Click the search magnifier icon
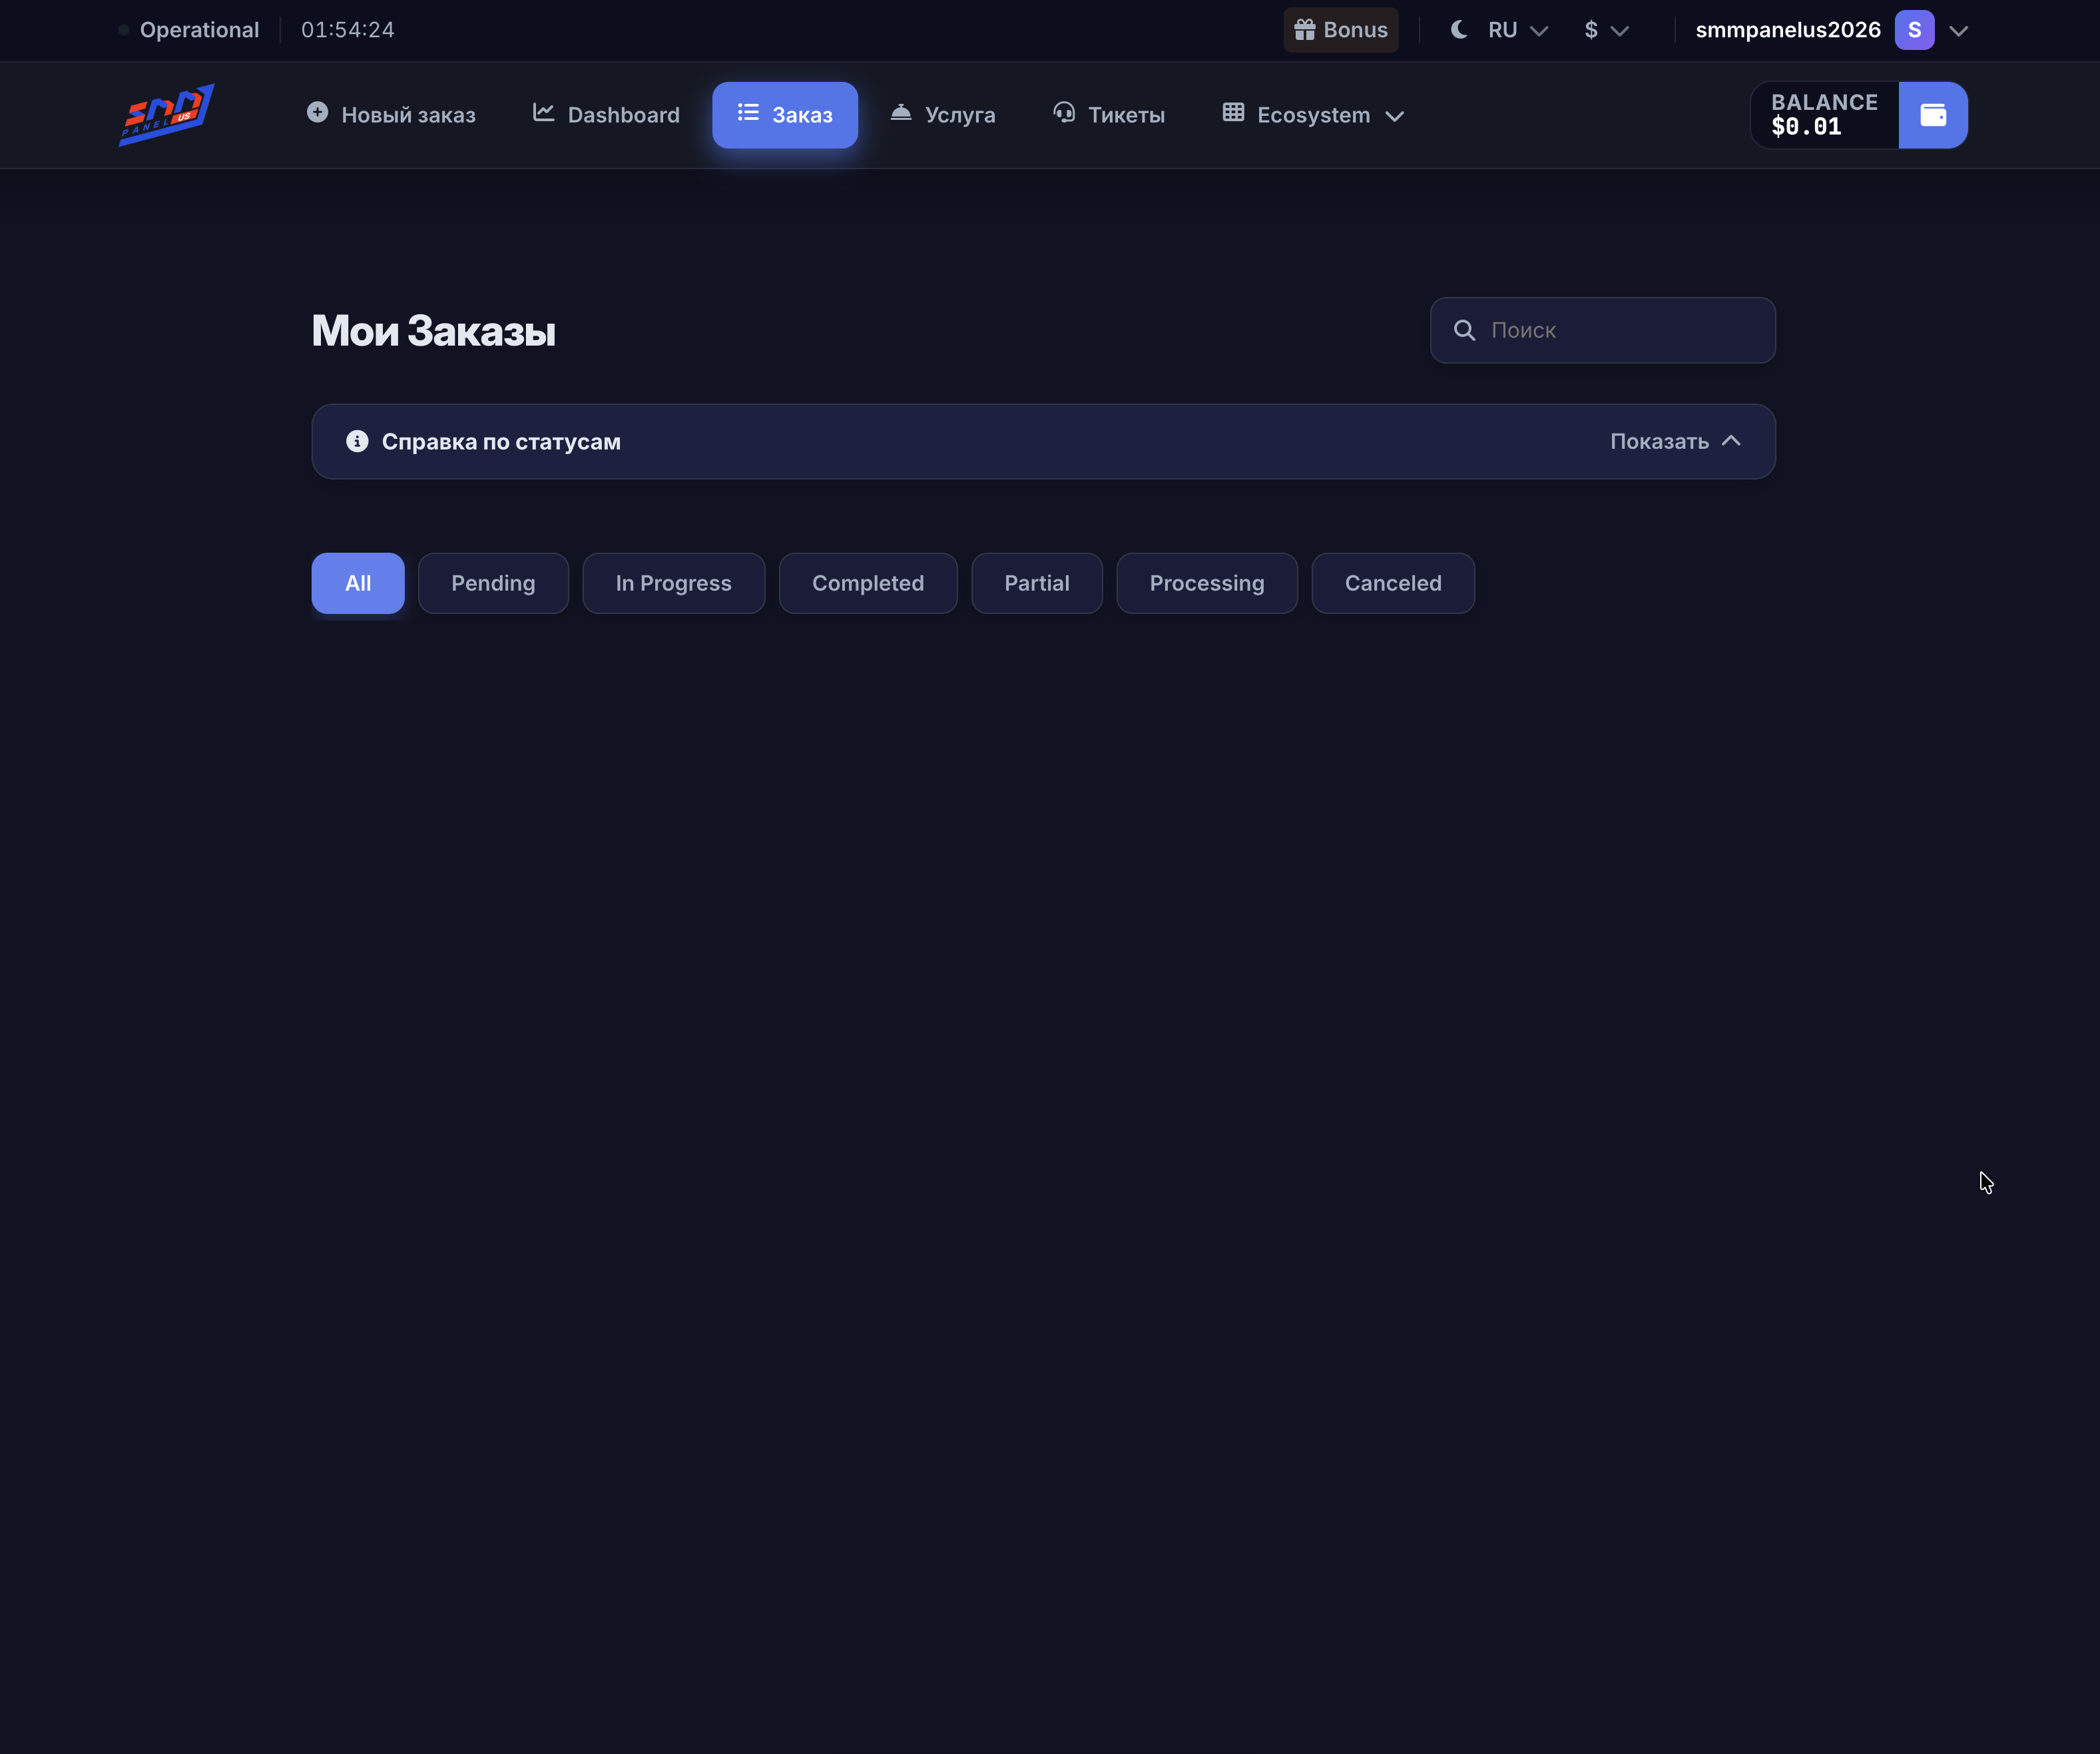The image size is (2100, 1754). click(x=1464, y=330)
